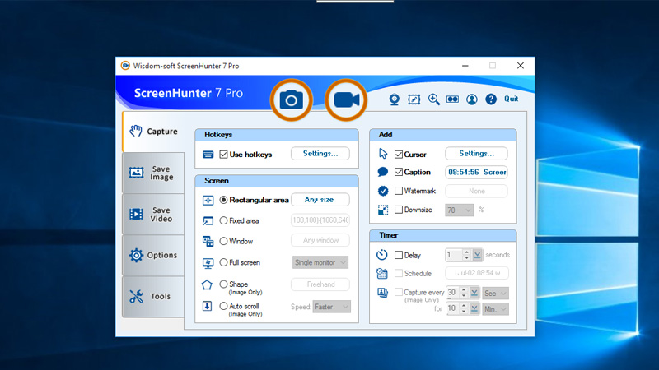Open the Single monitor dropdown

pyautogui.click(x=320, y=262)
